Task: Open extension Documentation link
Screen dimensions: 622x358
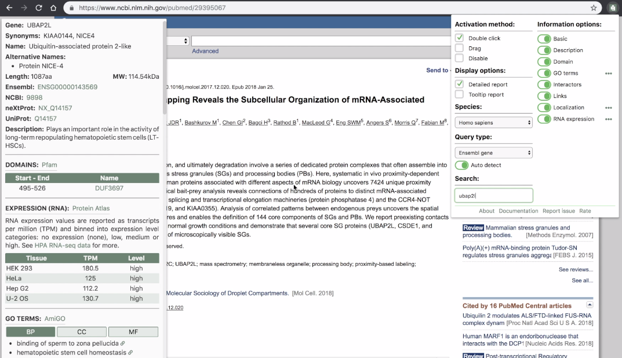Action: coord(518,211)
